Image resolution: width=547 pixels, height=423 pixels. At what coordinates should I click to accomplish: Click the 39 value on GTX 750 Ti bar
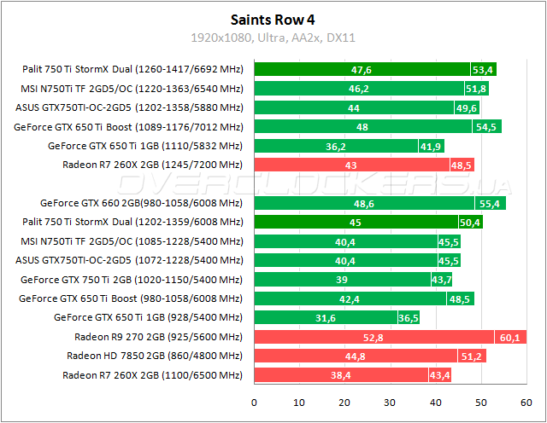click(342, 280)
